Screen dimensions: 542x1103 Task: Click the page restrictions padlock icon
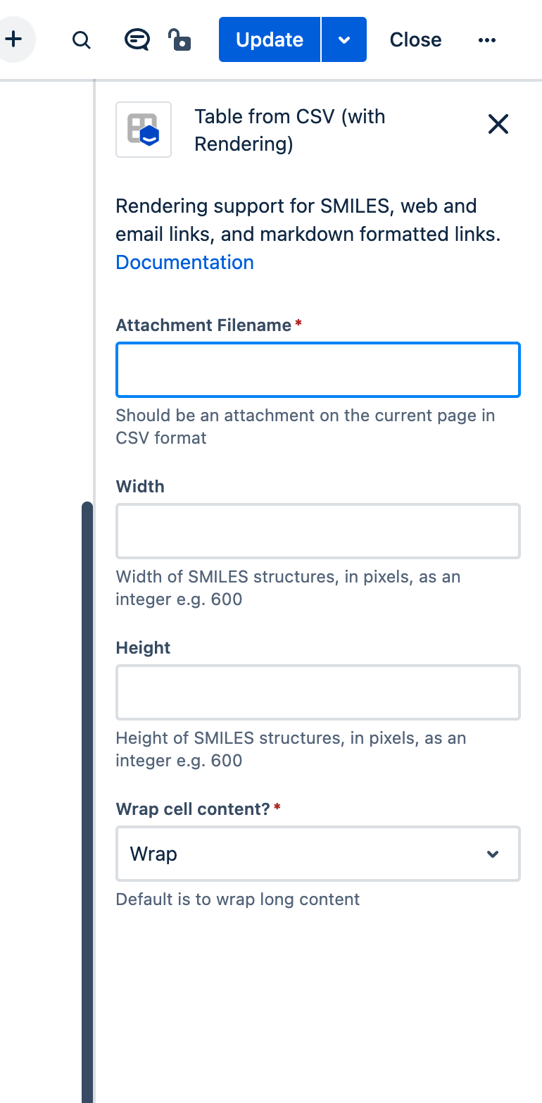[x=179, y=39]
